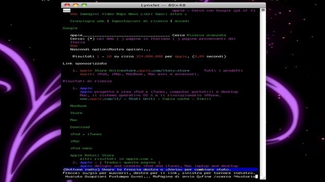Open first search result titled Apple
325x182 pixels.
86,88
